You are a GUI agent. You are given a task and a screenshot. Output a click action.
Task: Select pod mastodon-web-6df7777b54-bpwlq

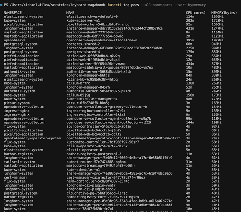[95, 36]
